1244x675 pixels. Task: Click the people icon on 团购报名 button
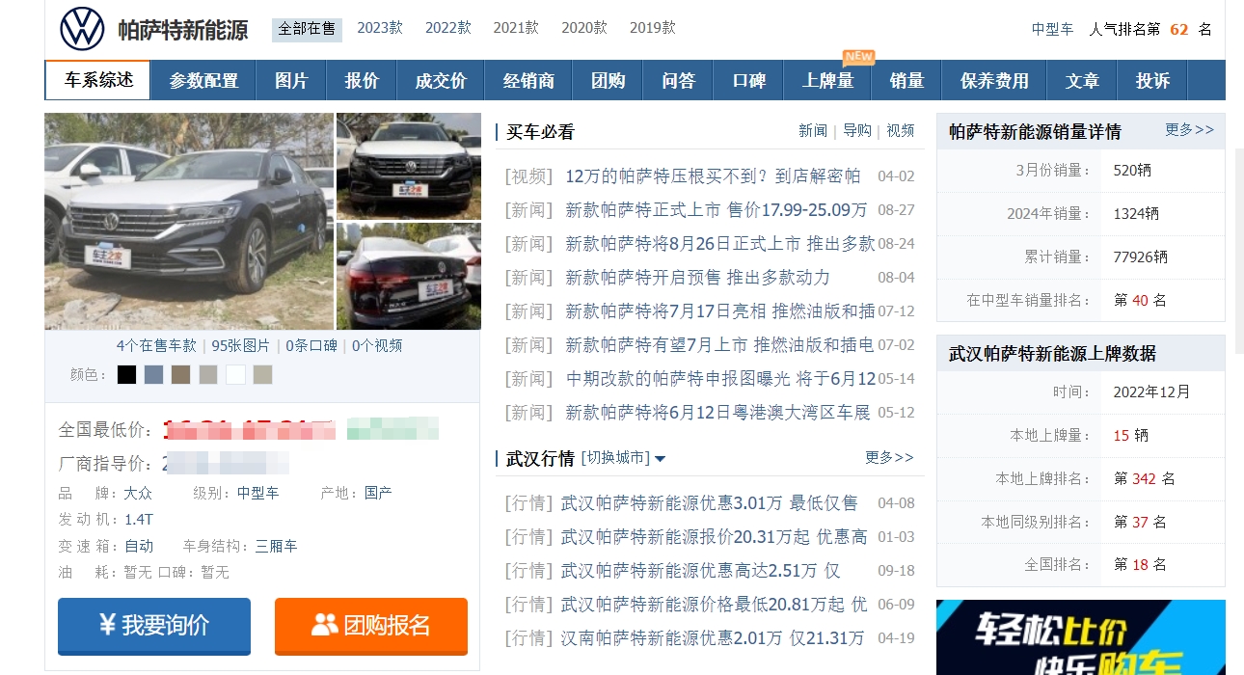coord(325,625)
